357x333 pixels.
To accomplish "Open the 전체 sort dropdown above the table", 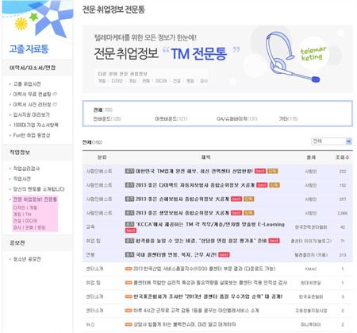I will 332,141.
